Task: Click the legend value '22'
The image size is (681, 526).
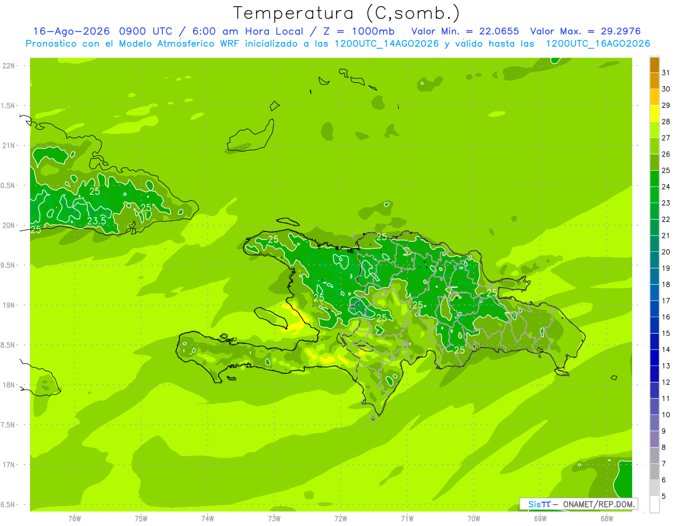Action: tap(666, 219)
